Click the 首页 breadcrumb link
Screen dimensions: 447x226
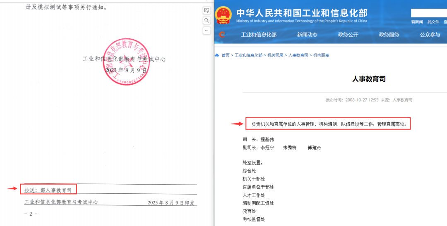(x=226, y=55)
